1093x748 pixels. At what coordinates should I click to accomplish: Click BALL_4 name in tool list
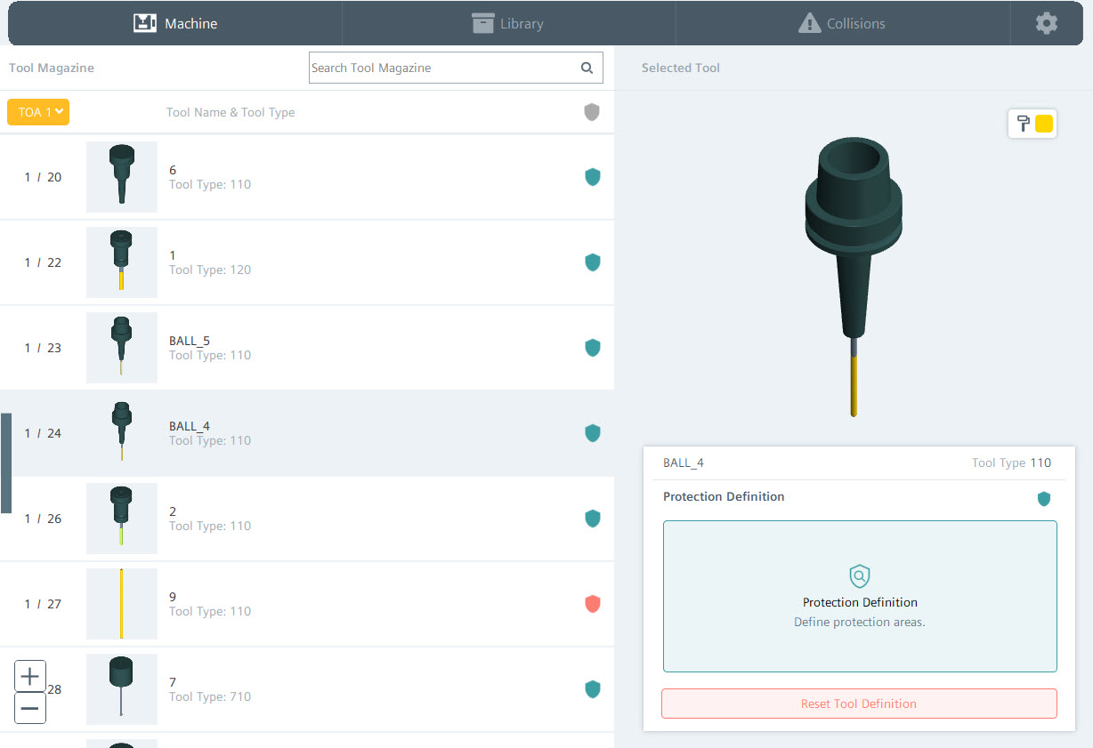pyautogui.click(x=190, y=426)
